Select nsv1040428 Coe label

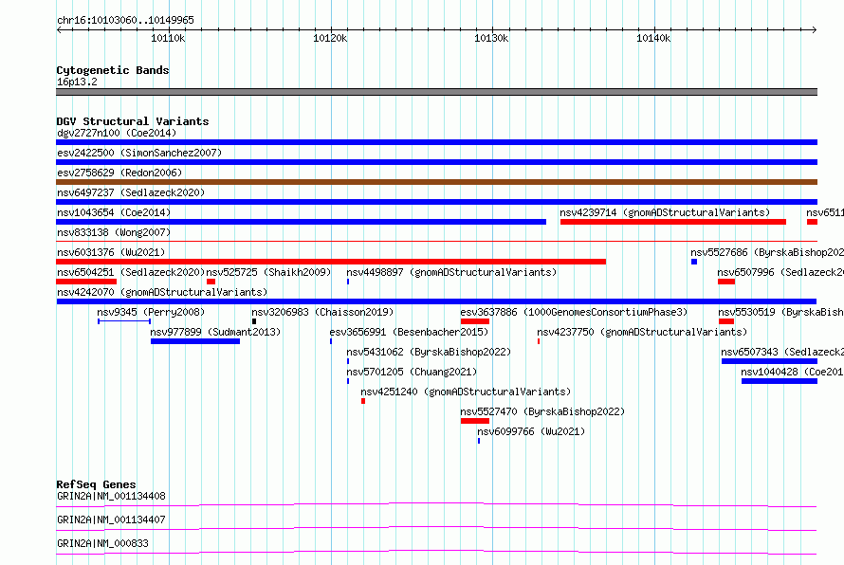click(x=793, y=372)
